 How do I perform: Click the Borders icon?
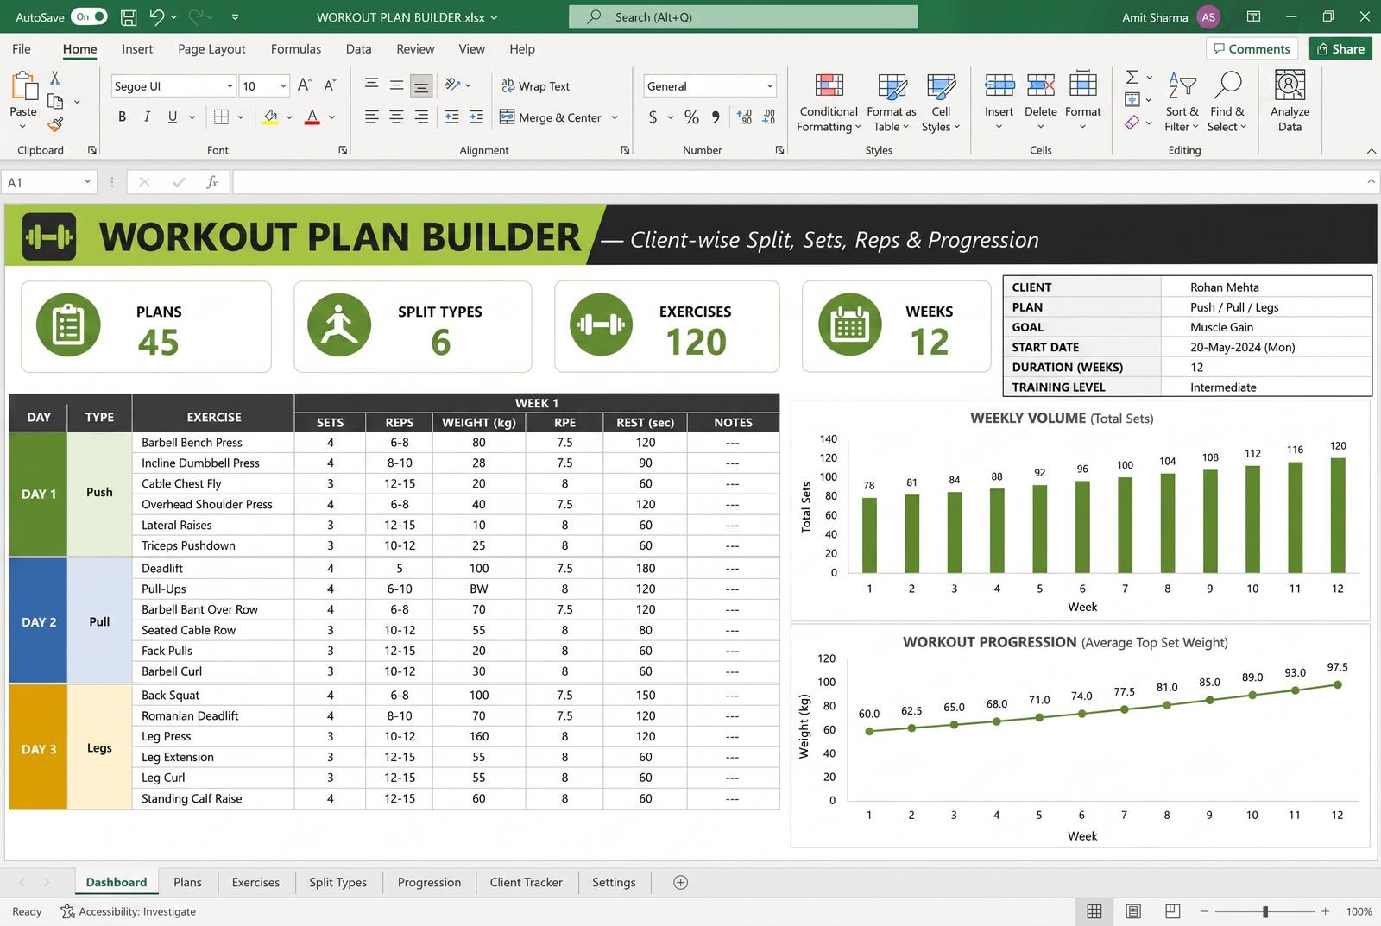tap(221, 117)
